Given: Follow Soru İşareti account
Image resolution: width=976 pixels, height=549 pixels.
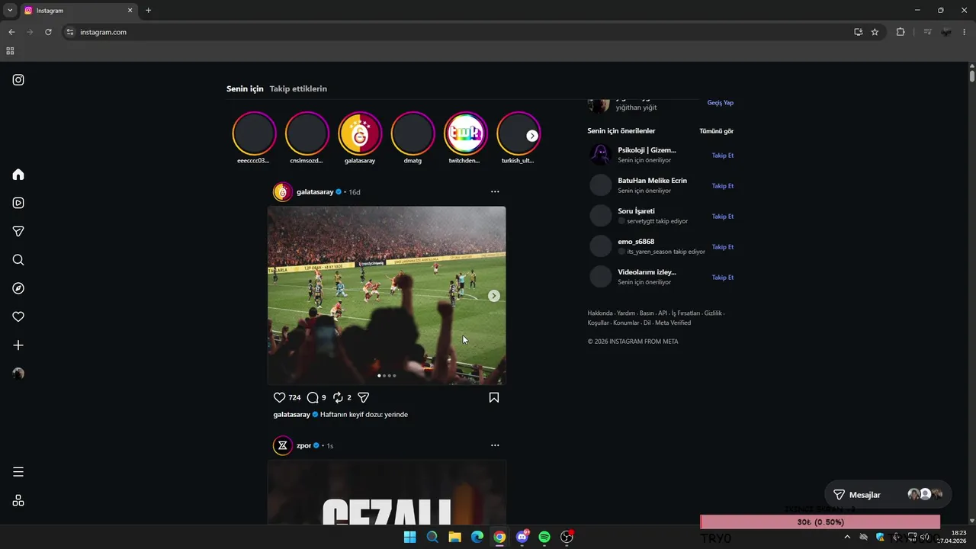Looking at the screenshot, I should [x=722, y=217].
